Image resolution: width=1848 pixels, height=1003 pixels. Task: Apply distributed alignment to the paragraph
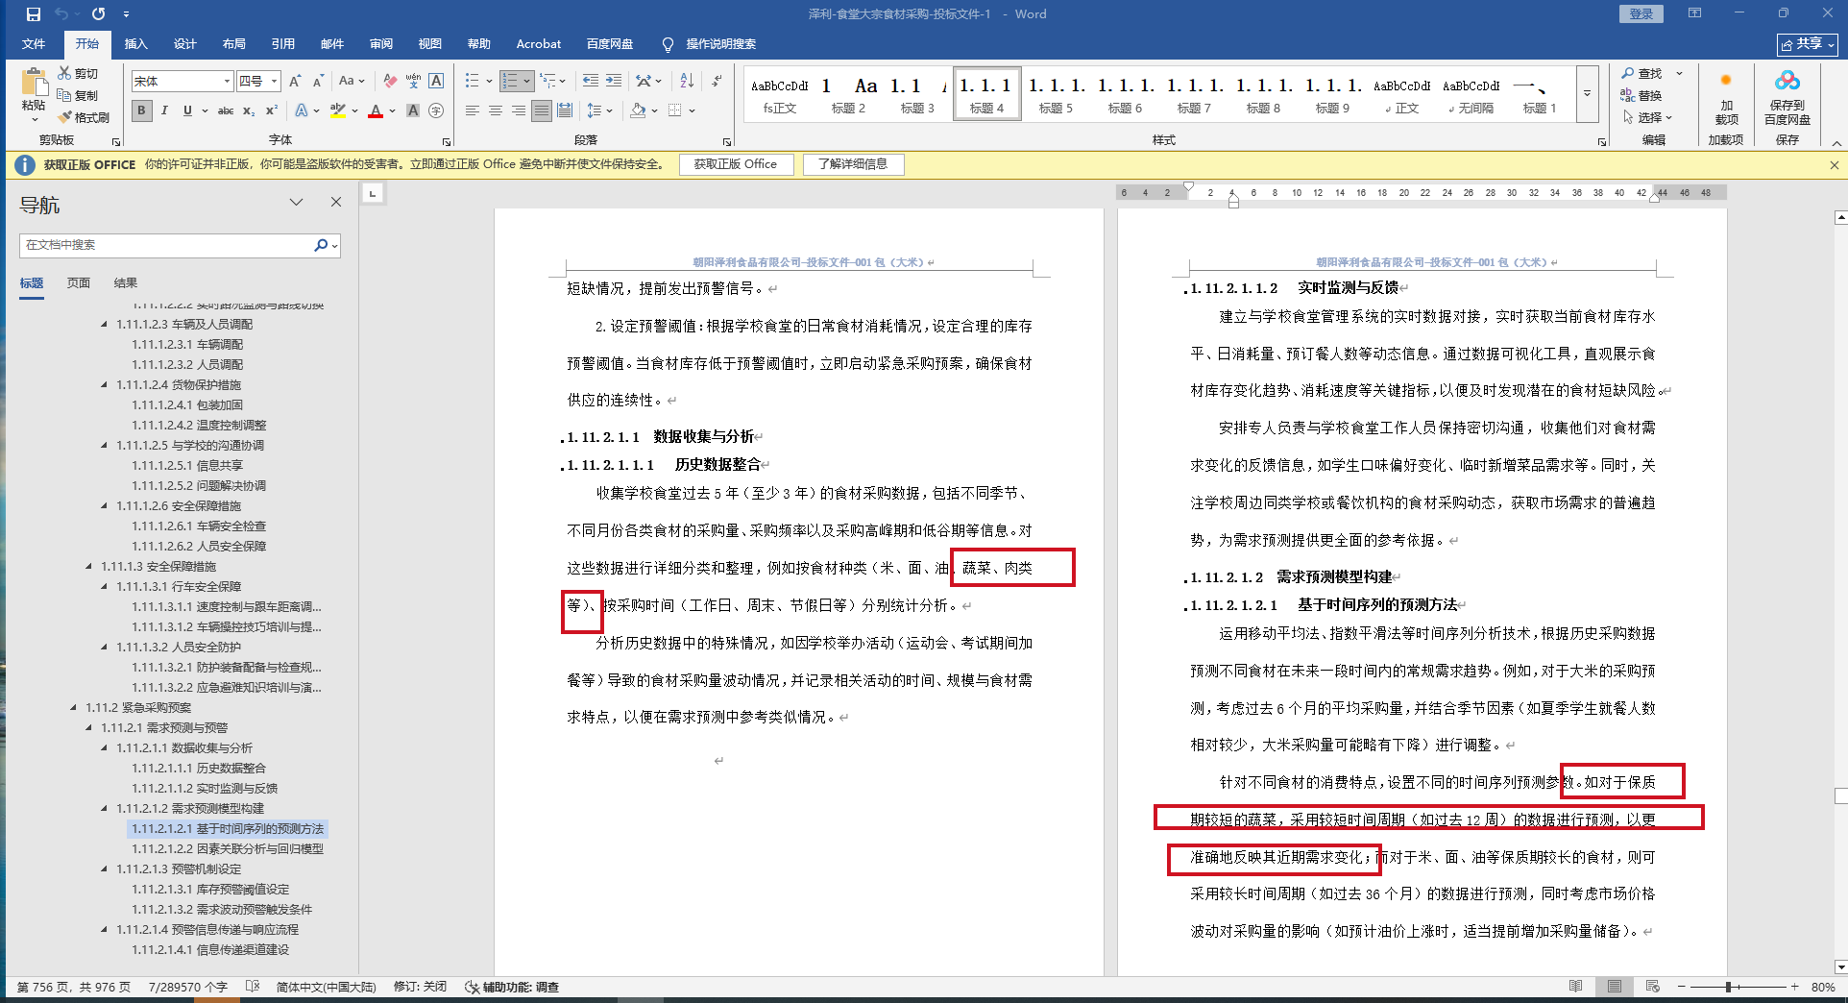click(565, 110)
